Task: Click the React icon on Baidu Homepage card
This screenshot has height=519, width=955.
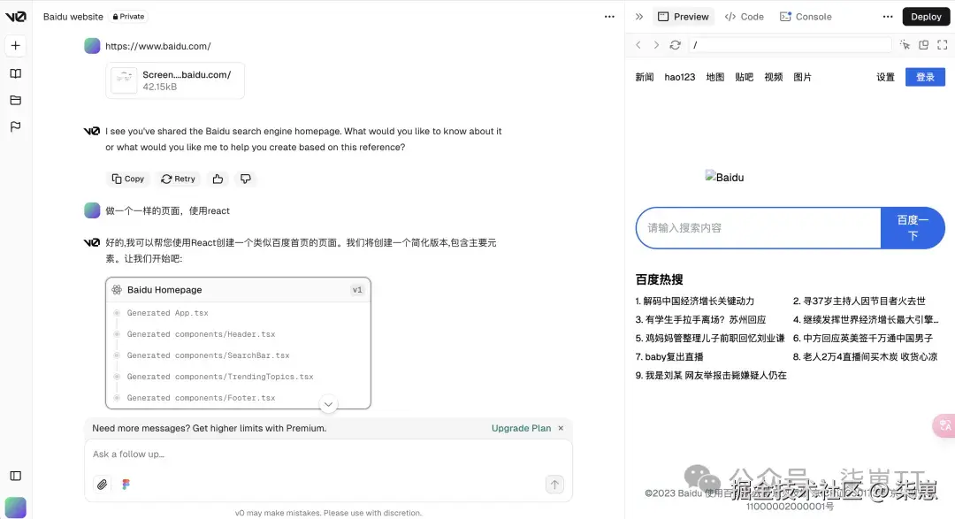Action: click(117, 290)
